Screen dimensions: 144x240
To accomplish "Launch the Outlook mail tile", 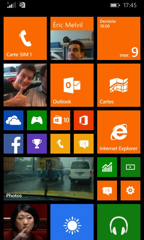I will click(72, 85).
